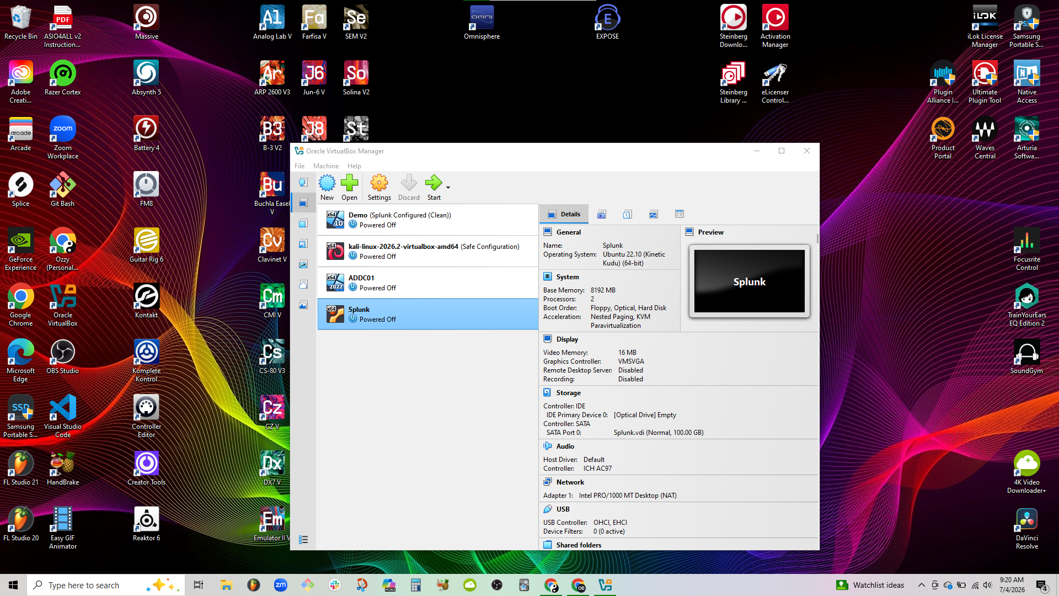Open the Home/Welcome pane in the VirtualBox sidebar
Viewport: 1059px width, 596px height.
coord(303,182)
